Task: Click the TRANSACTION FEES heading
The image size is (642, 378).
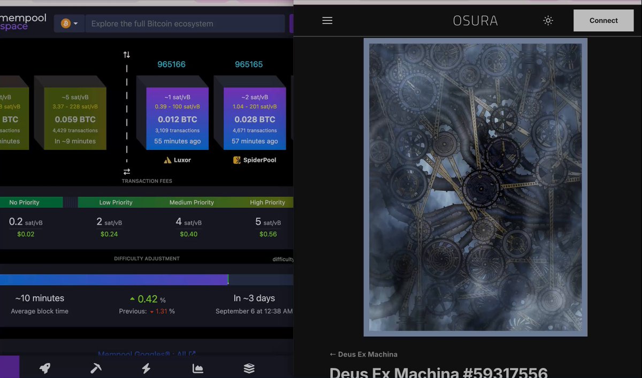Action: point(147,181)
